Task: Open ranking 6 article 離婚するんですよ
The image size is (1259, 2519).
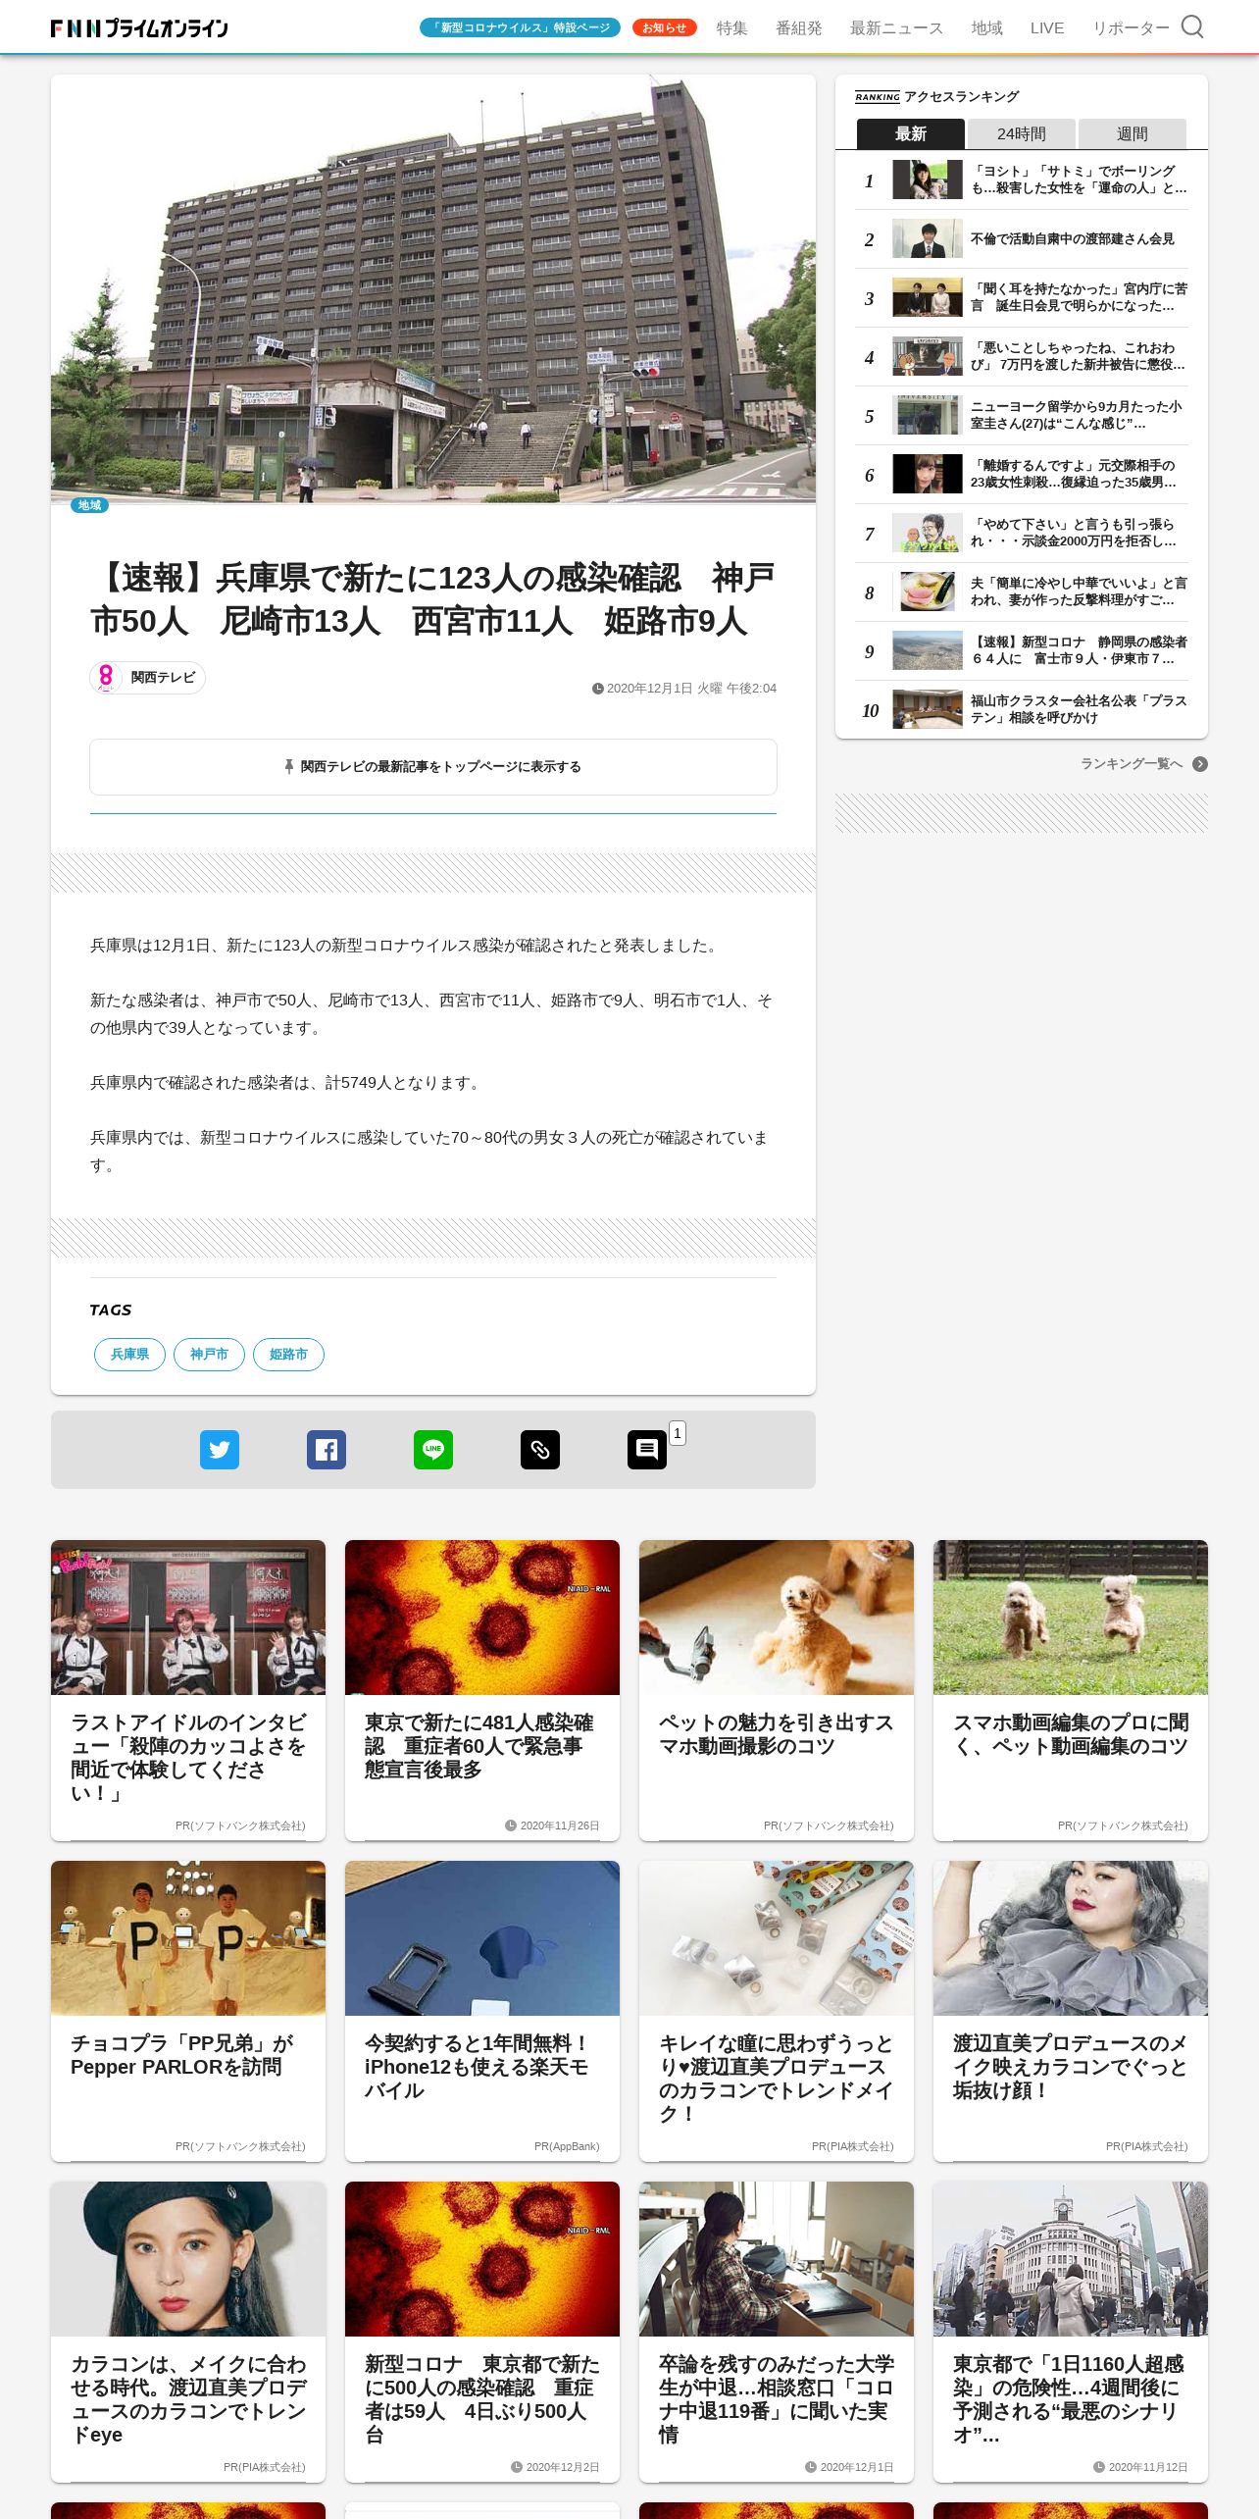Action: click(x=1022, y=474)
